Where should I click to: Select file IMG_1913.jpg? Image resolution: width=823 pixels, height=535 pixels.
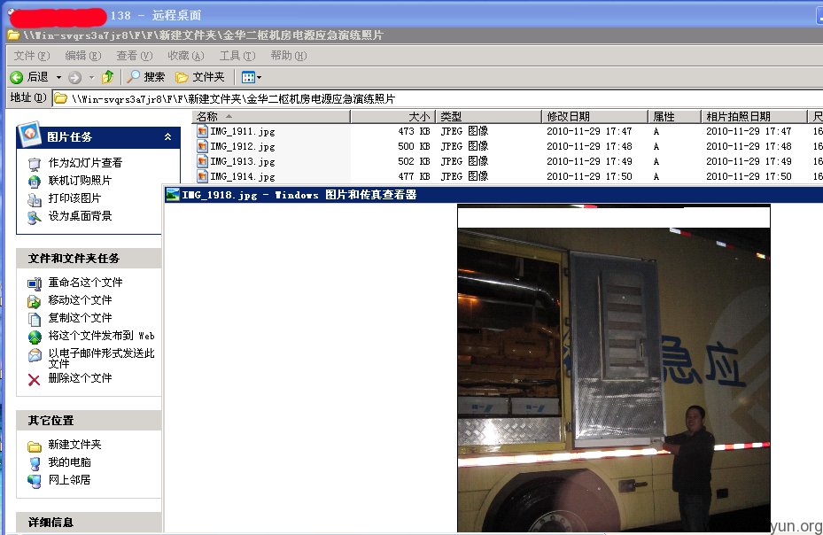[243, 162]
